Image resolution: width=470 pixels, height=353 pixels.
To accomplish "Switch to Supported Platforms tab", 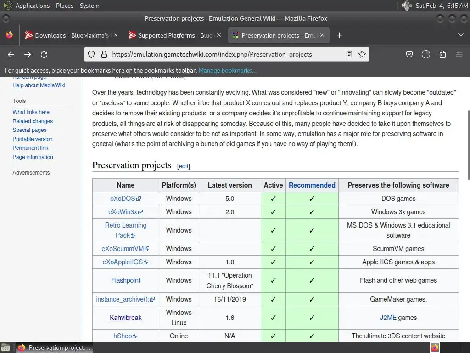I will tap(175, 35).
